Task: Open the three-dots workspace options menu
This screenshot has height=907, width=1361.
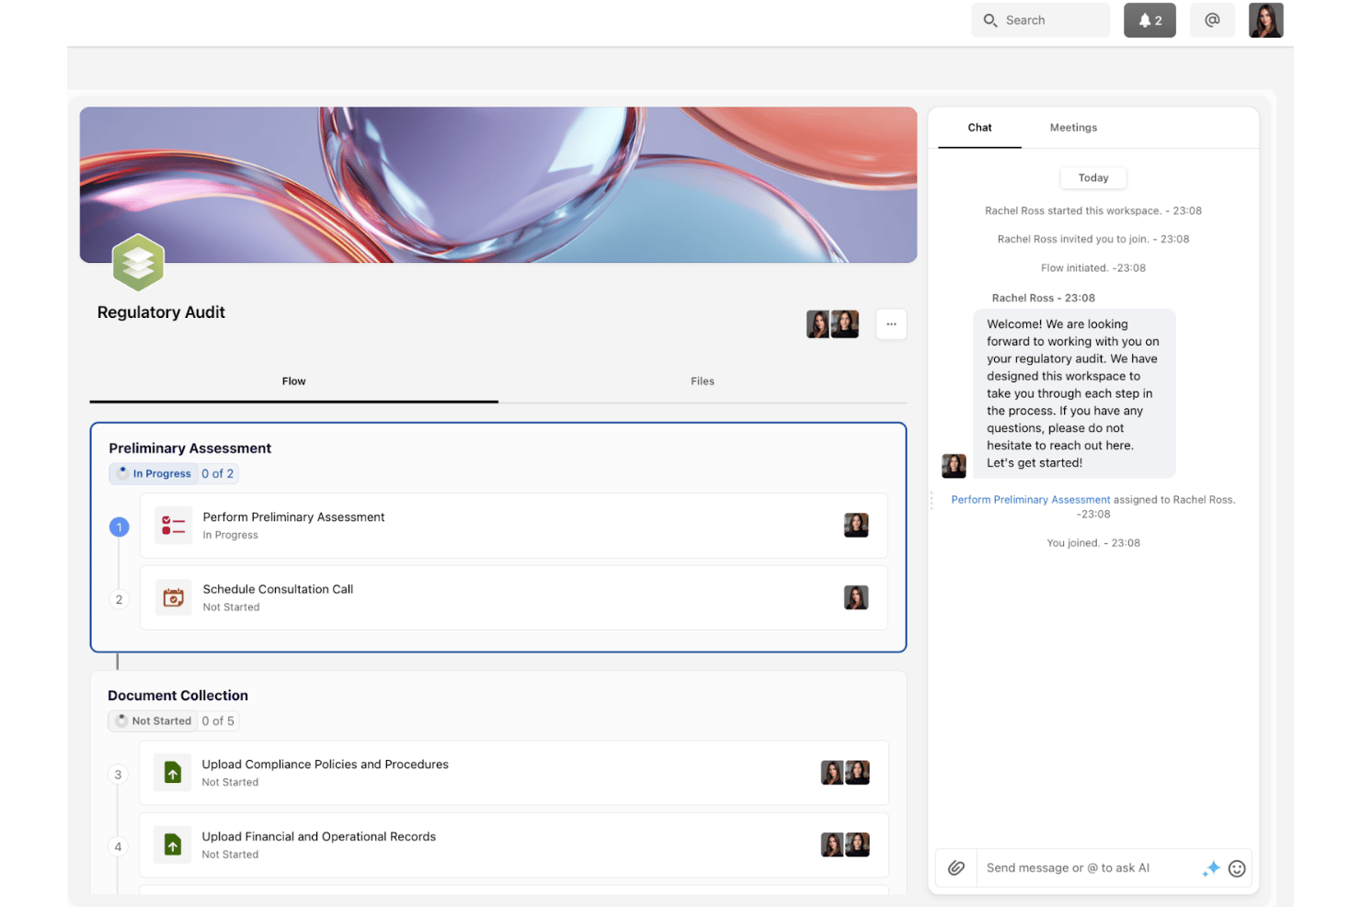Action: (x=891, y=324)
